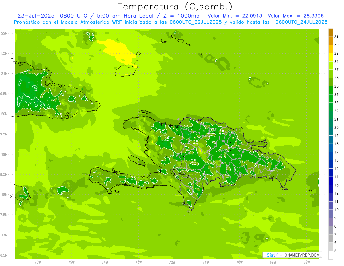Click the '22' colorbar legend value
Screen dimensions: 344x266
tap(337, 111)
